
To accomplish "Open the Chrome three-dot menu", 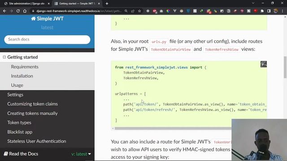I will click(x=283, y=11).
